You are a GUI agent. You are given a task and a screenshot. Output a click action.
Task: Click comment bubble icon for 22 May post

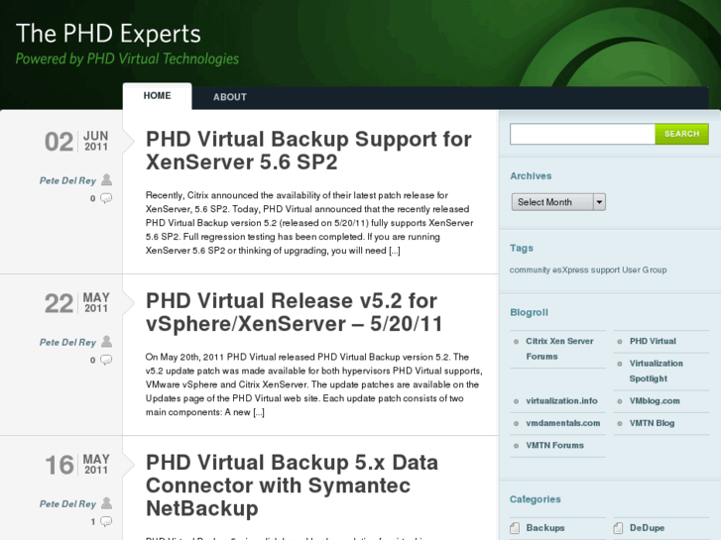pos(106,360)
